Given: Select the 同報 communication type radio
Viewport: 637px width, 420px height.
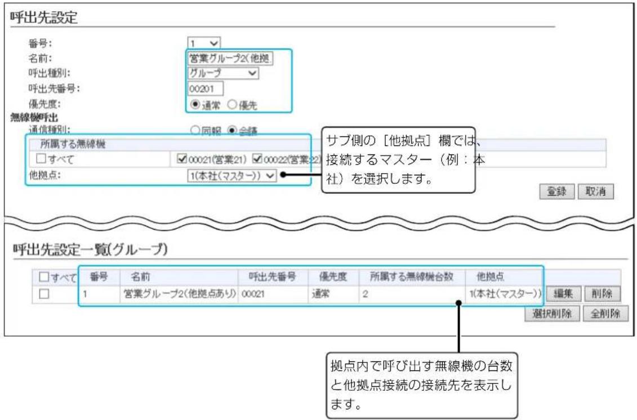Looking at the screenshot, I should (x=195, y=131).
